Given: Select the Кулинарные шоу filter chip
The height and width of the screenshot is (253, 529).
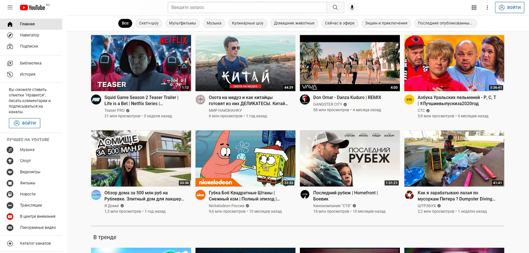Looking at the screenshot, I should click(x=248, y=23).
